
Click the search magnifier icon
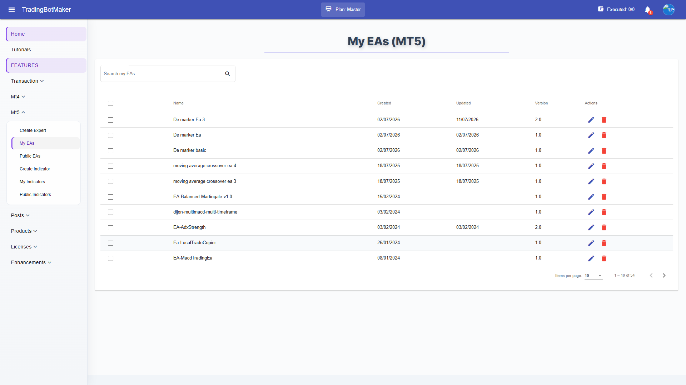(x=228, y=74)
